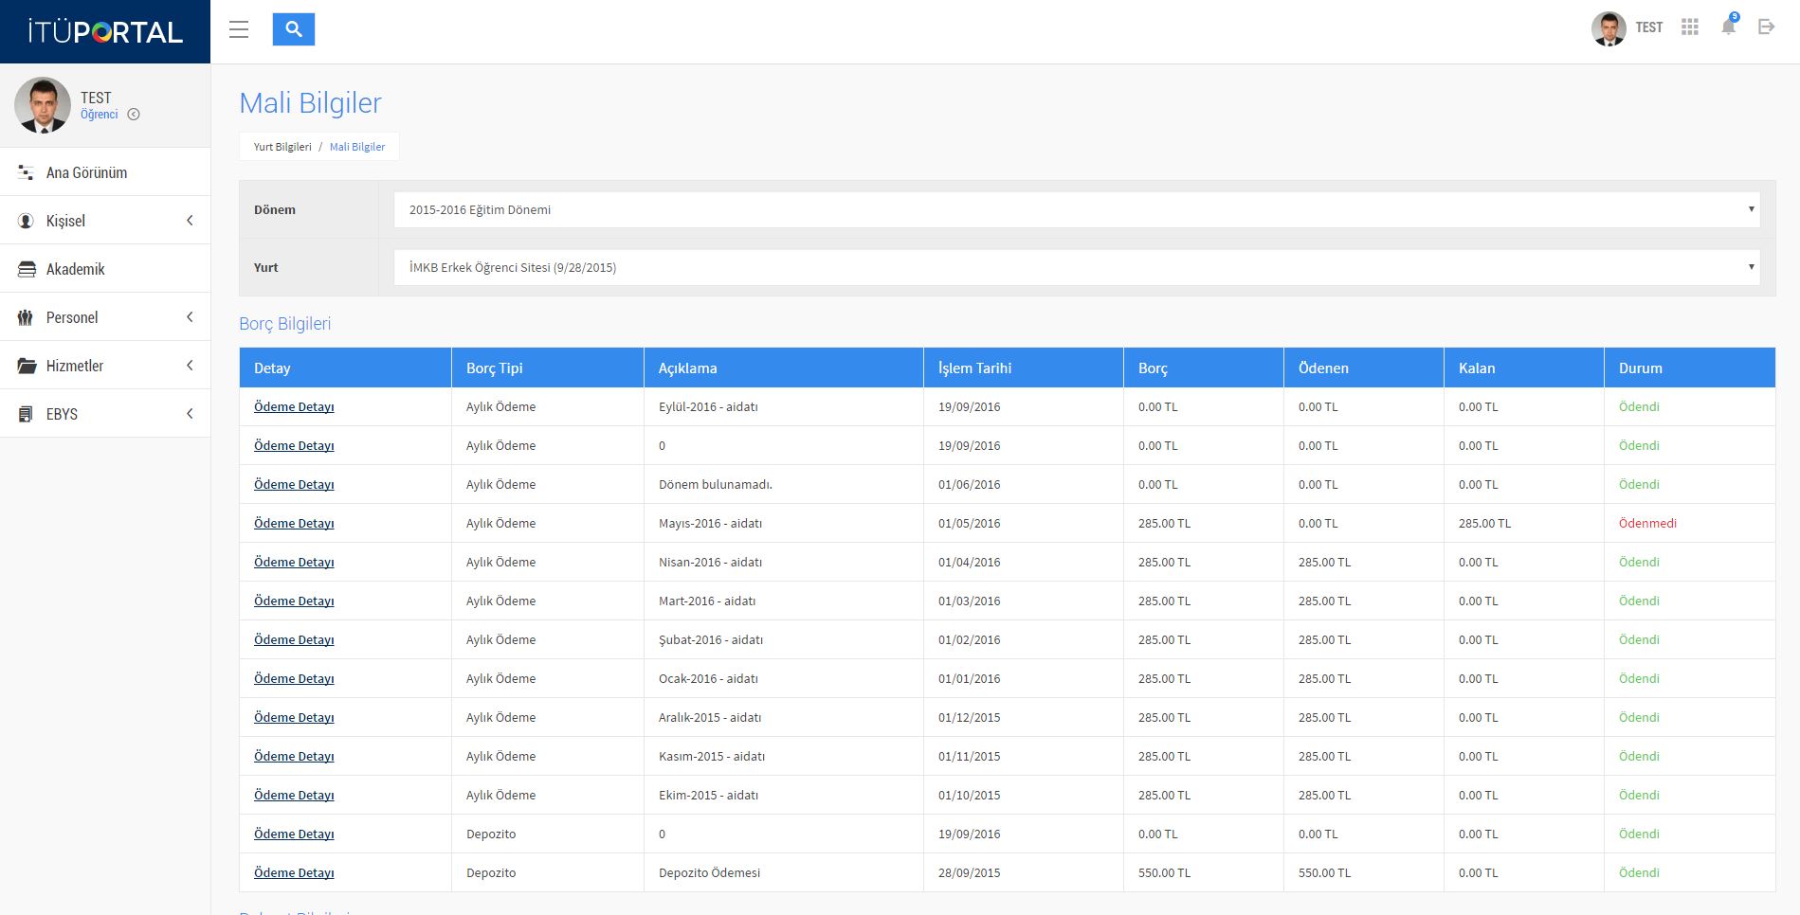Open Ödeme Detayı for Dönem bulunamadı row

pos(294,485)
